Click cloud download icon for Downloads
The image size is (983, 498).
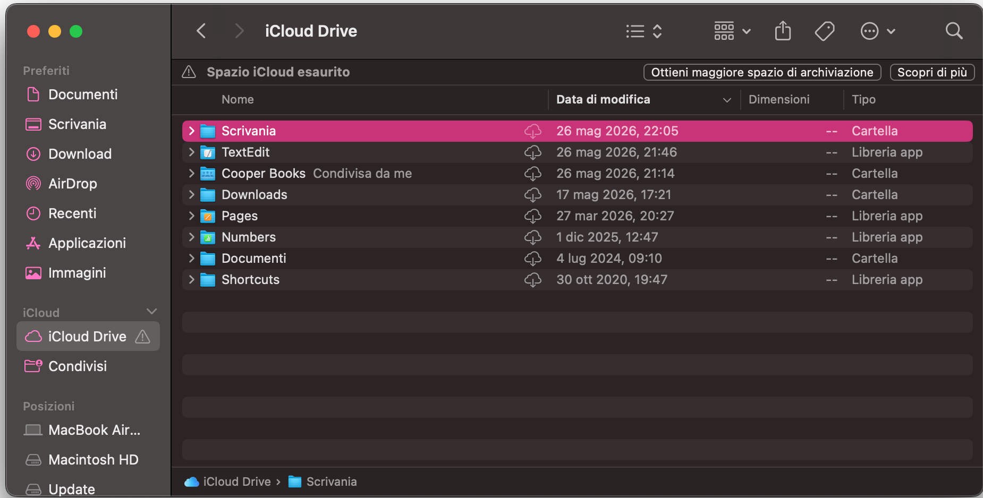(533, 195)
